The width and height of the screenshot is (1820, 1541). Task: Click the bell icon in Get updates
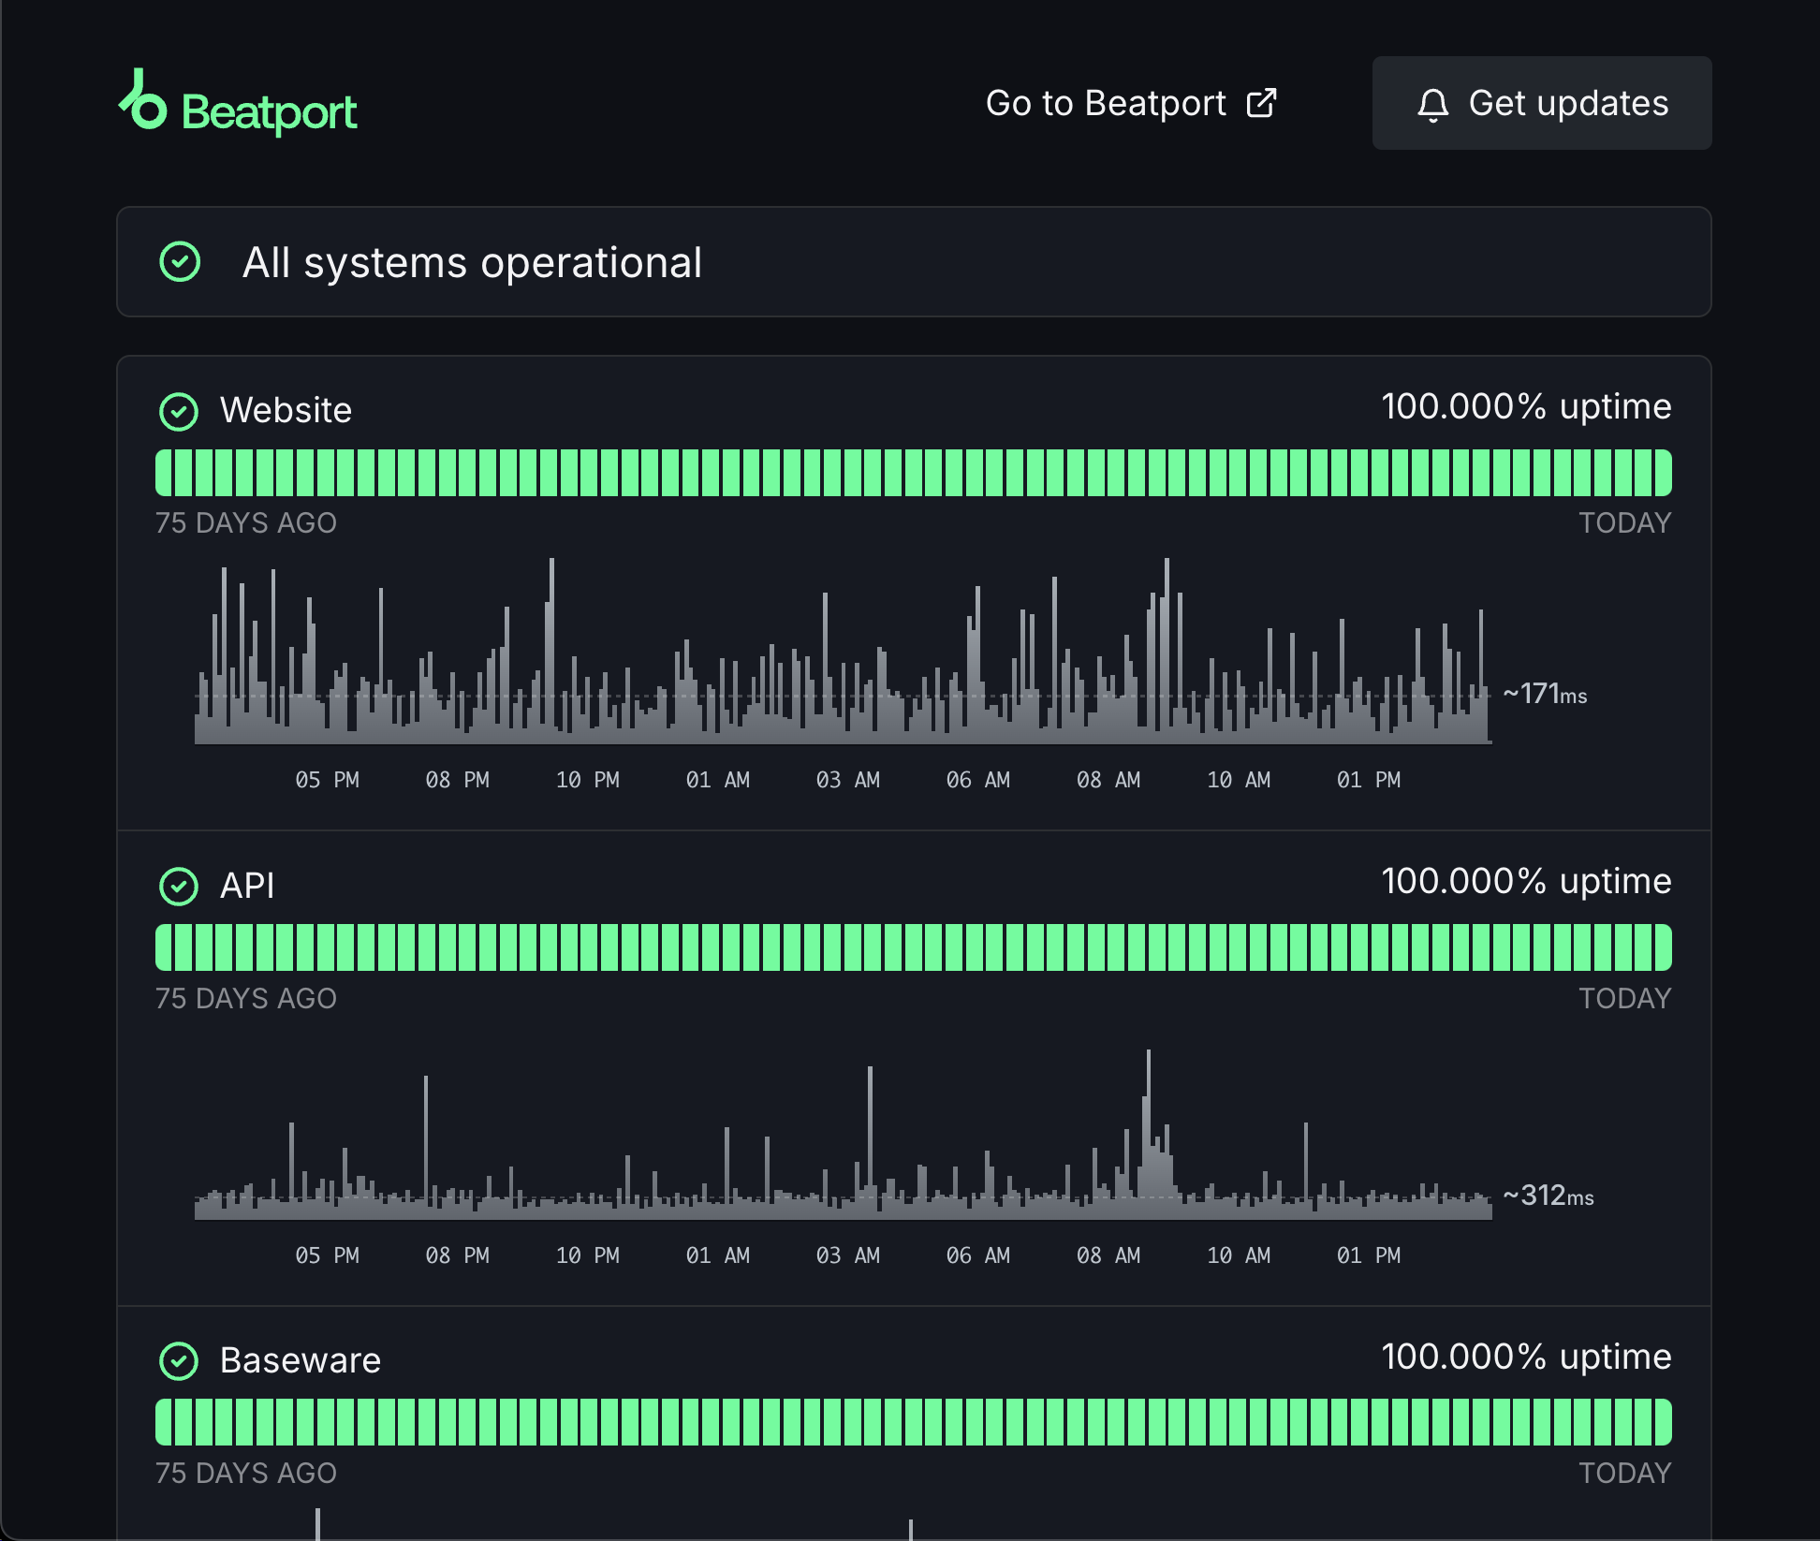click(1432, 105)
